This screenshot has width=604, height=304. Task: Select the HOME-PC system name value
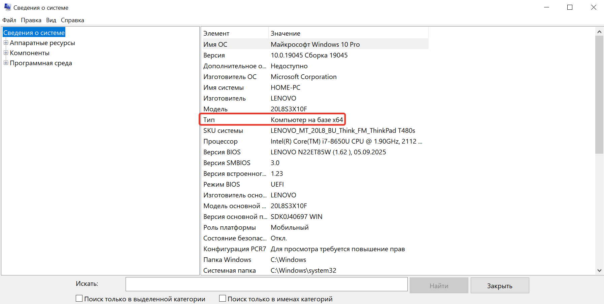click(285, 87)
